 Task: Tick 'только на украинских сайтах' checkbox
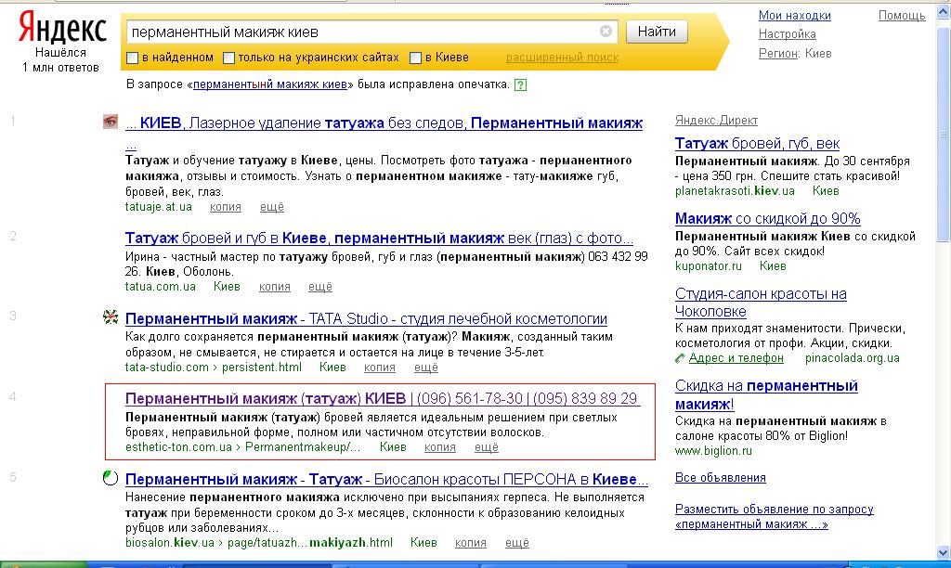point(228,58)
